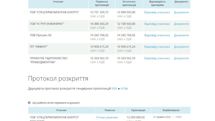This screenshot has width=215, height=121.
Task: Open Документи for СПЕЦТЕРМОМОНТАЖ-ЕНЕРГО
Action: click(181, 12)
